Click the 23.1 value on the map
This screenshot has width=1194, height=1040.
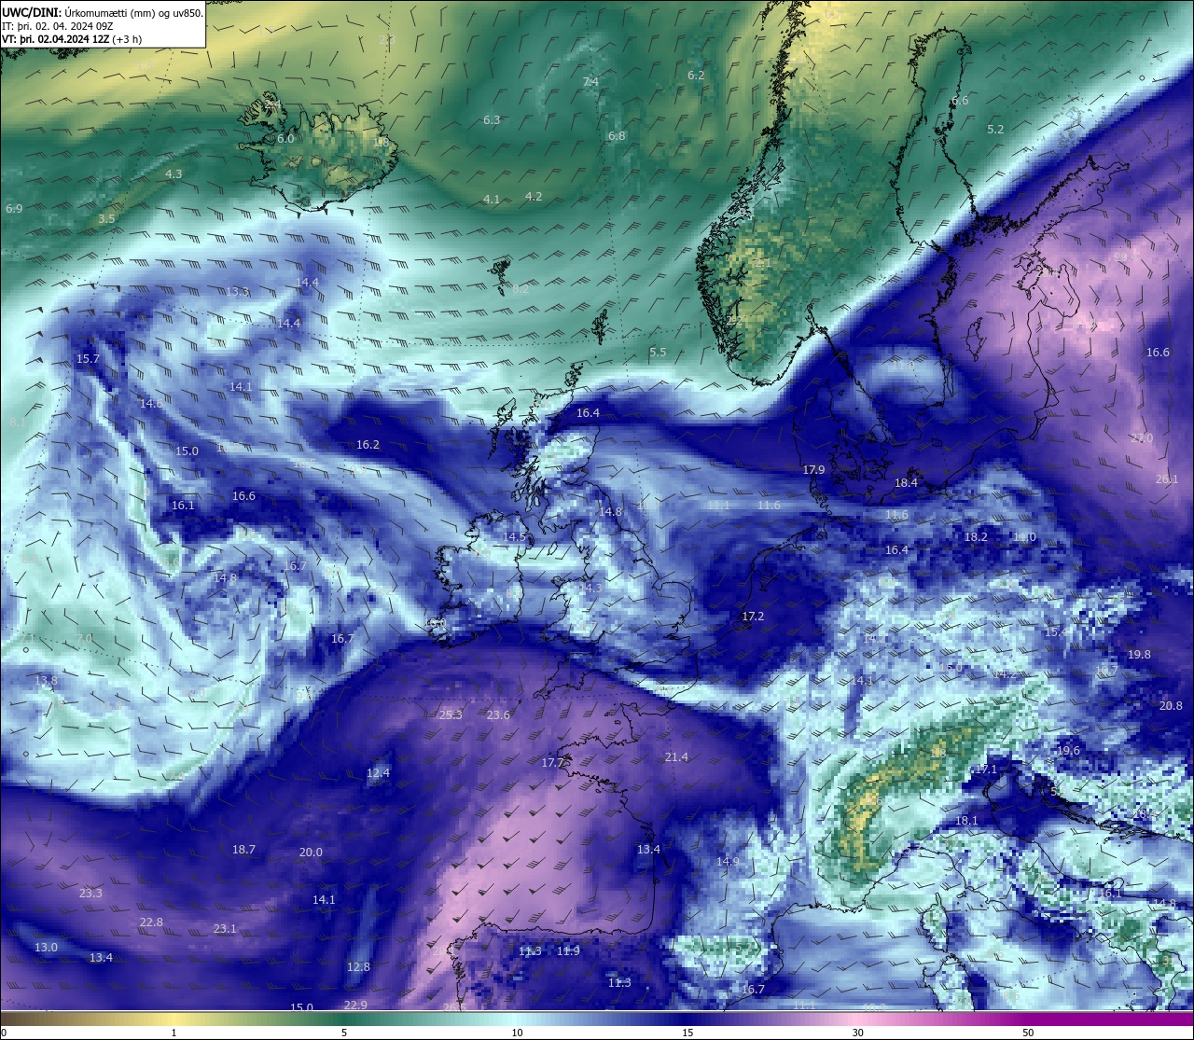pos(225,928)
